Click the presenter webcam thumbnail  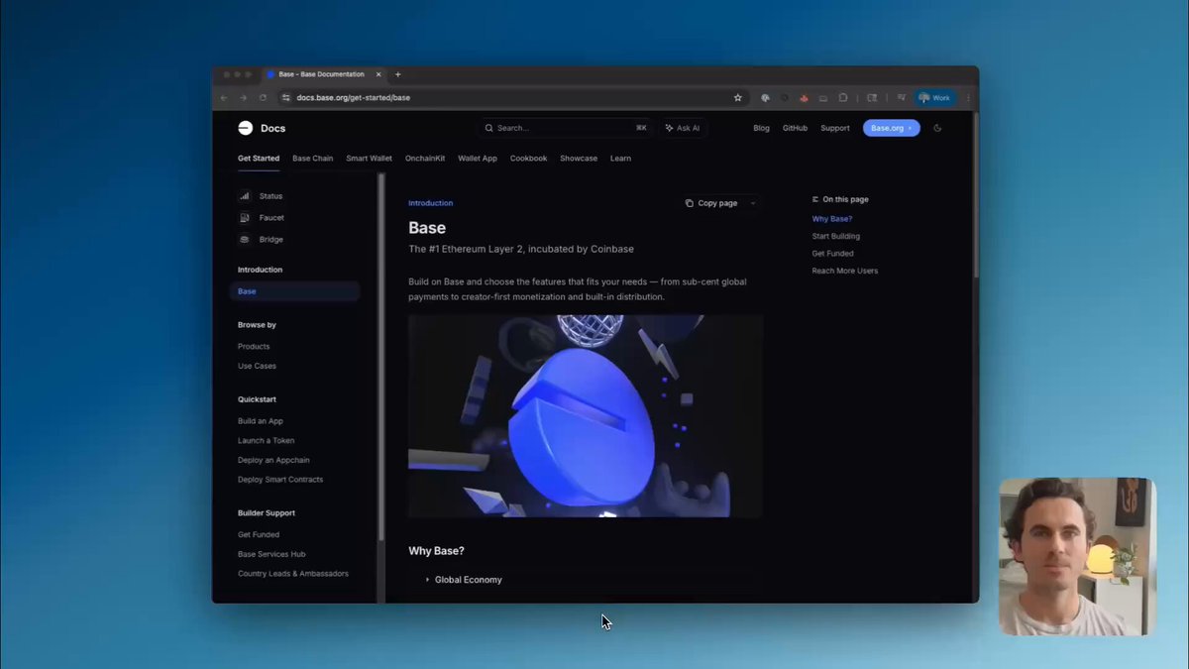coord(1077,556)
